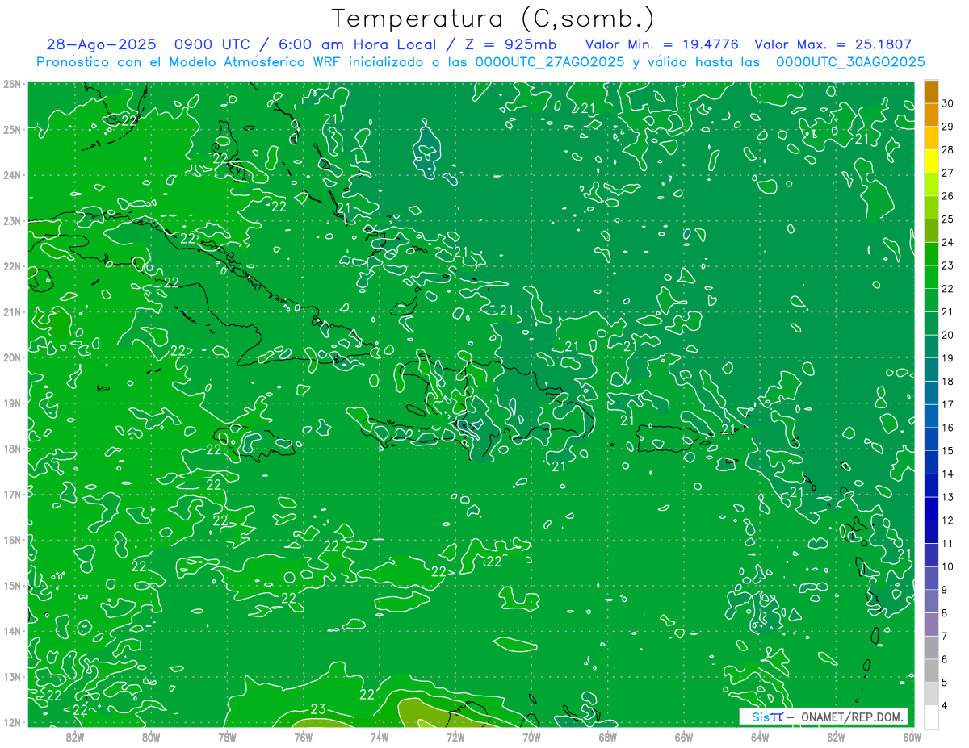Click the "7" label on color scale

pyautogui.click(x=944, y=636)
